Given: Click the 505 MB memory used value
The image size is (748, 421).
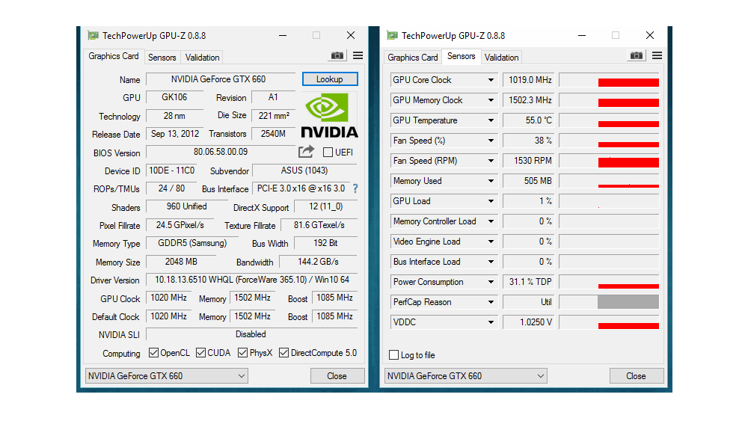Looking at the screenshot, I should [529, 181].
